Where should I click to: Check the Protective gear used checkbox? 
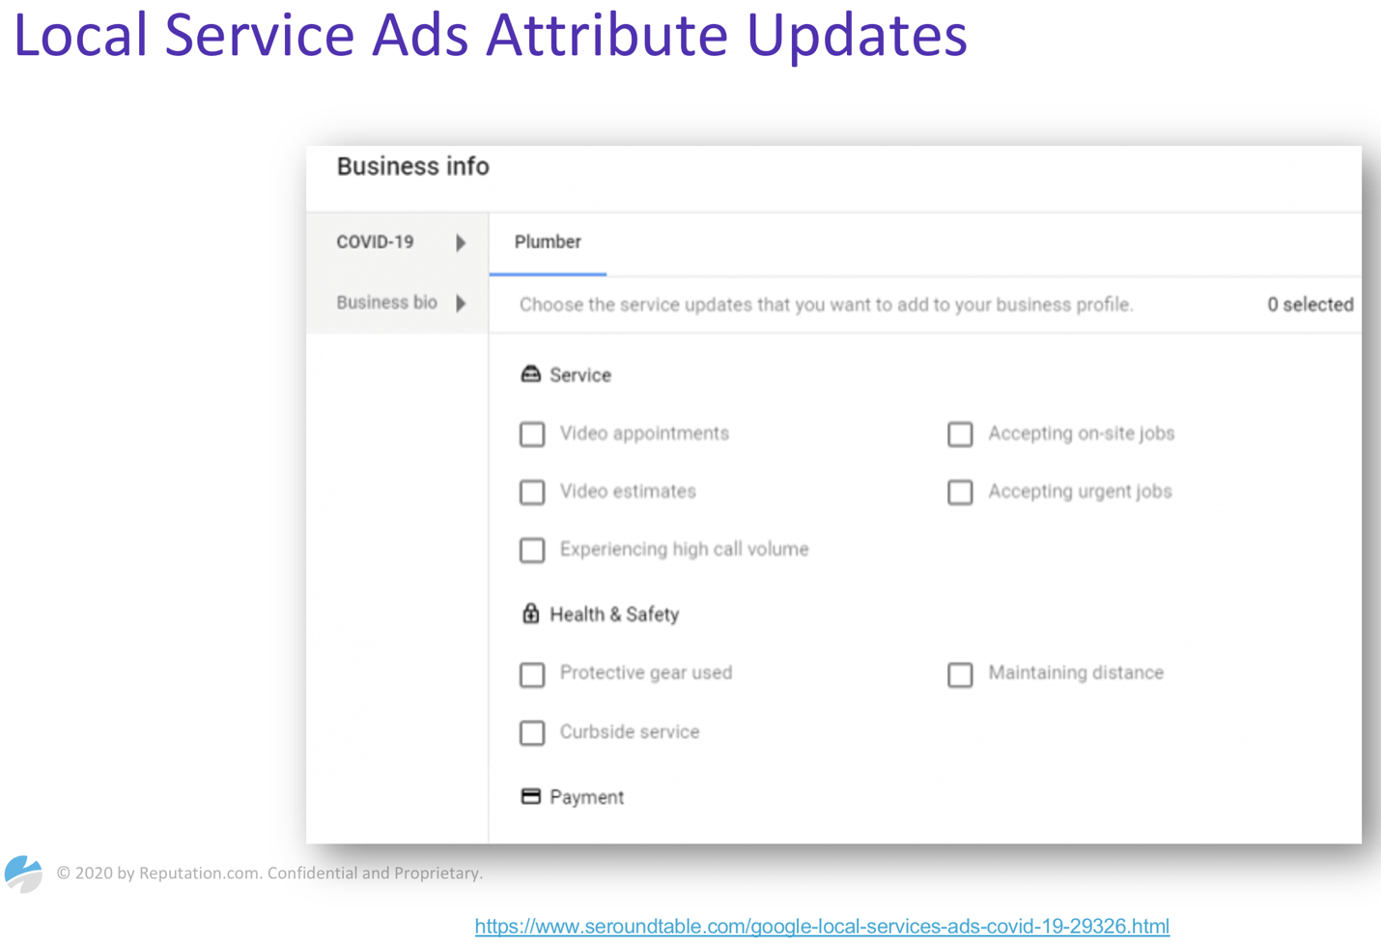[x=532, y=673]
